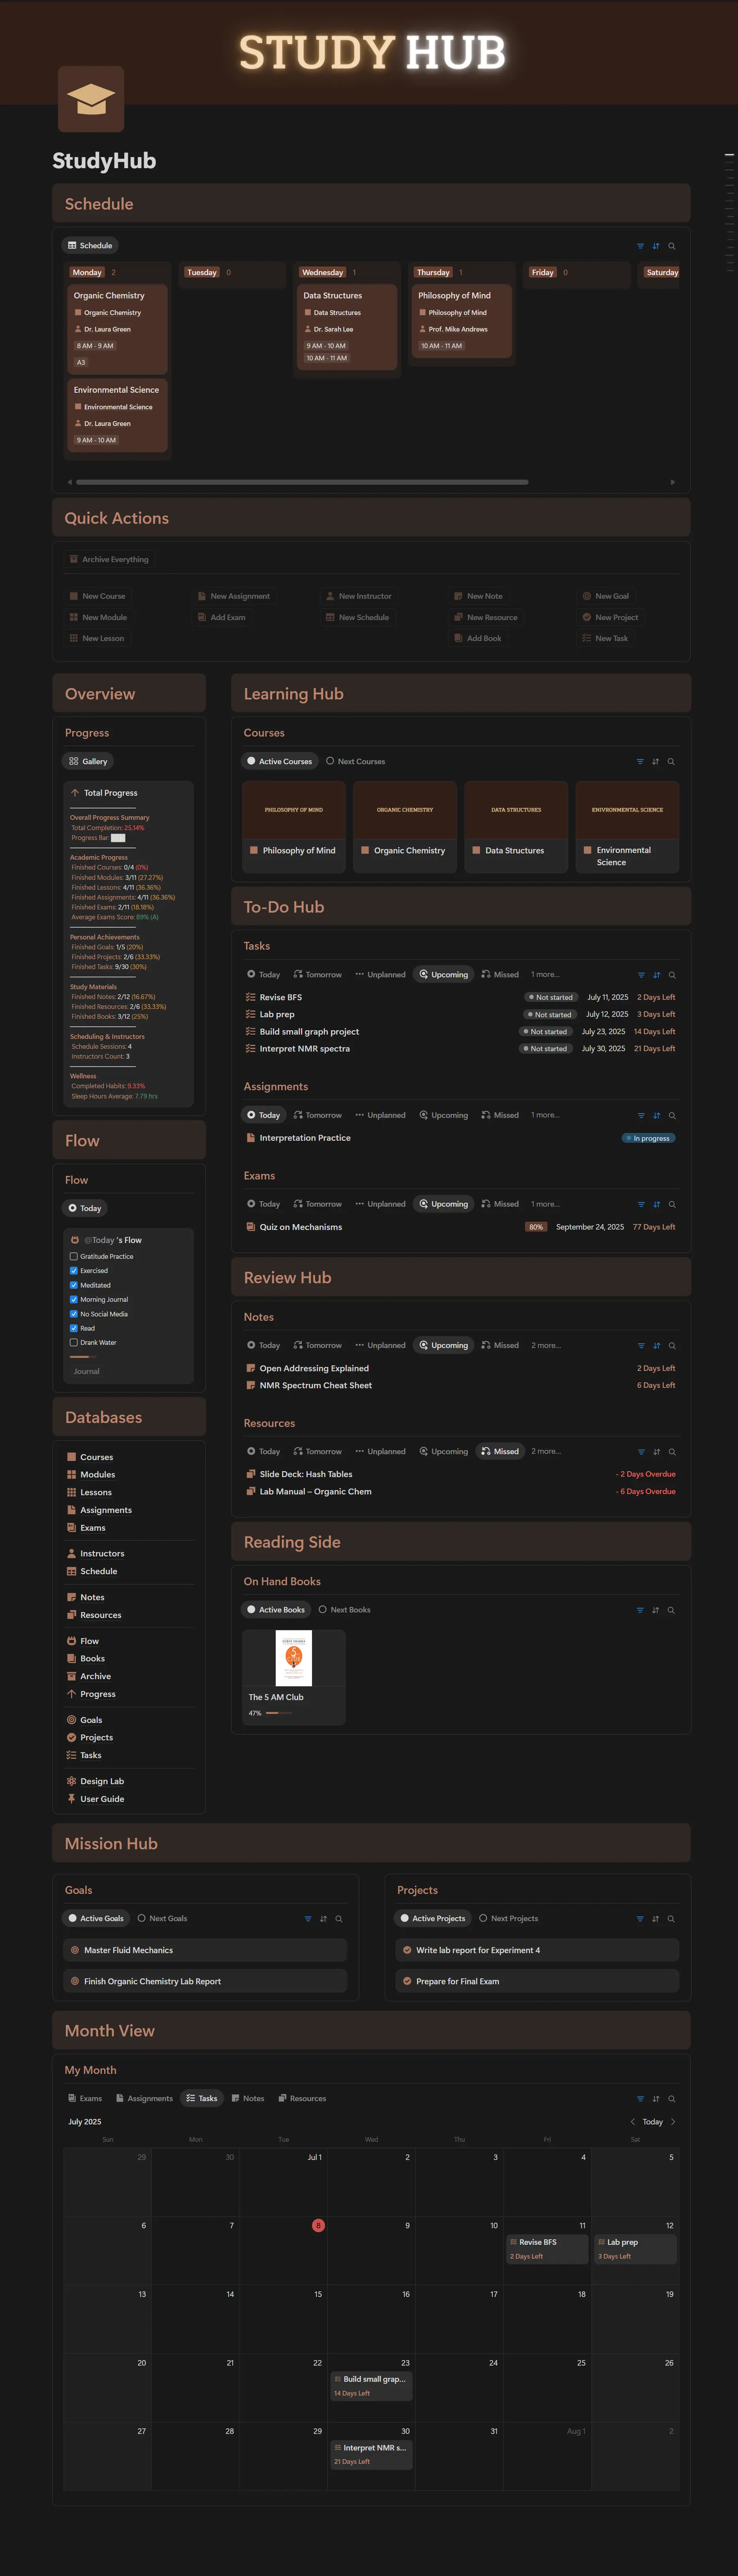
Task: Click the New Project quick action
Action: [610, 617]
